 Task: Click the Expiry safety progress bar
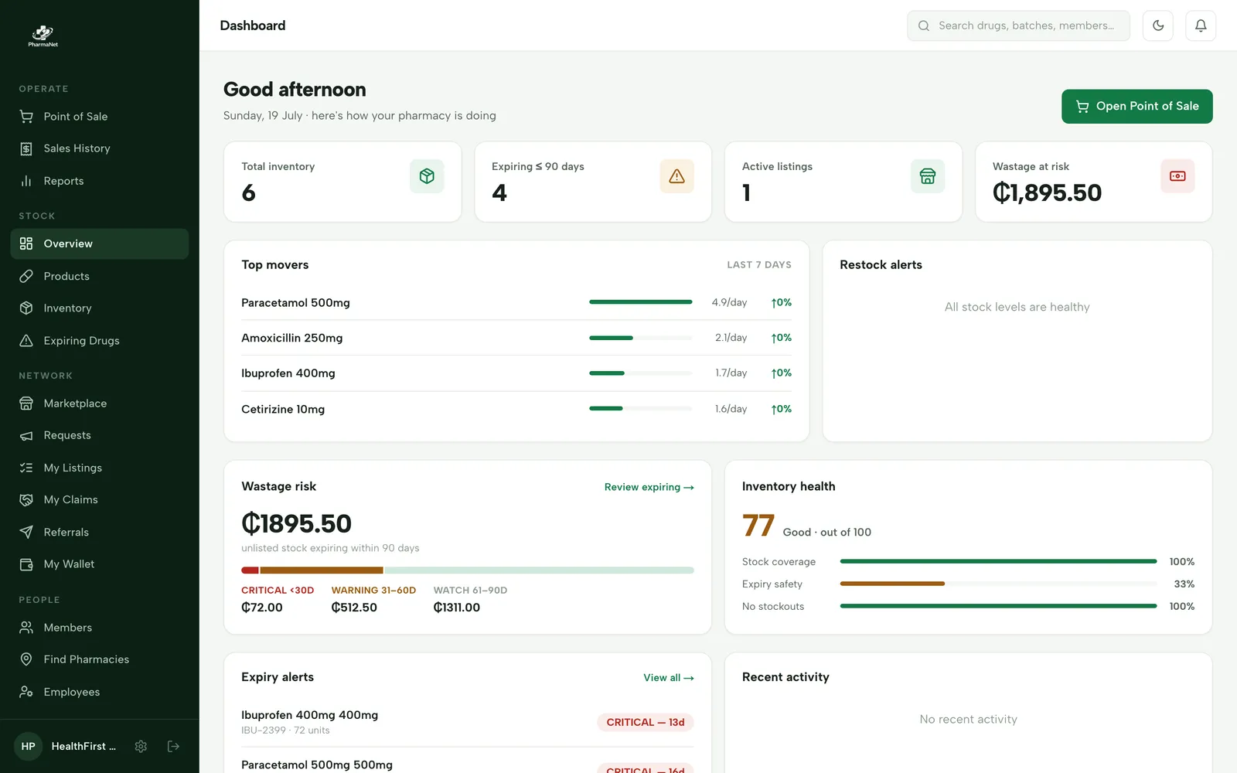[998, 584]
